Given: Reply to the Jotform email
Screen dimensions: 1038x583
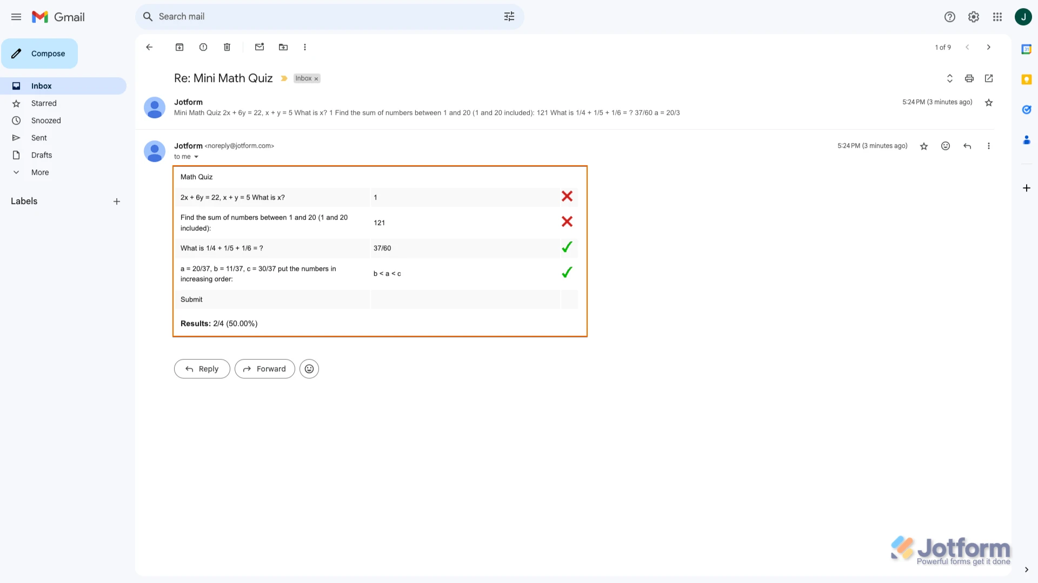Looking at the screenshot, I should tap(202, 369).
